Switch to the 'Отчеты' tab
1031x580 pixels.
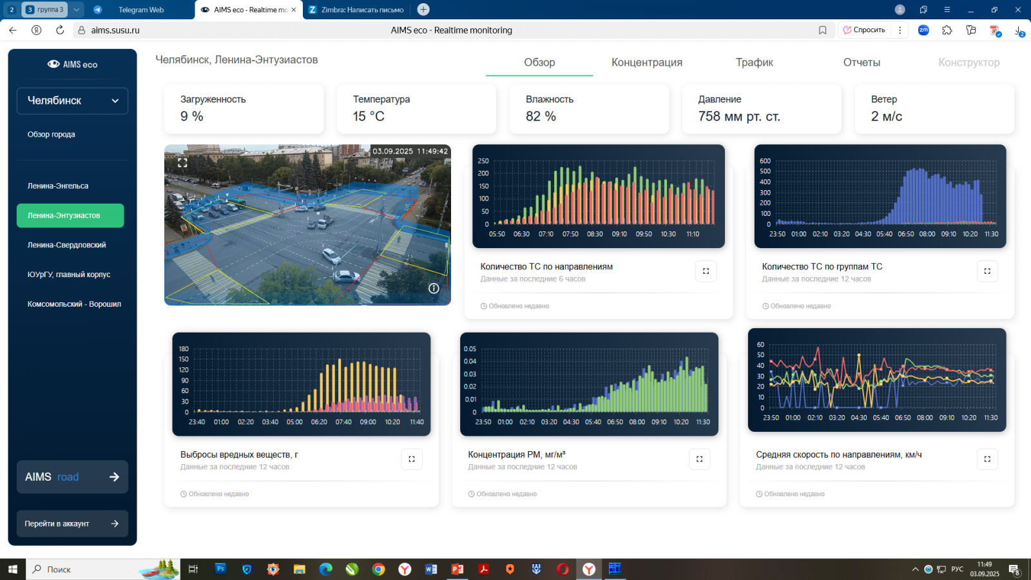coord(862,63)
